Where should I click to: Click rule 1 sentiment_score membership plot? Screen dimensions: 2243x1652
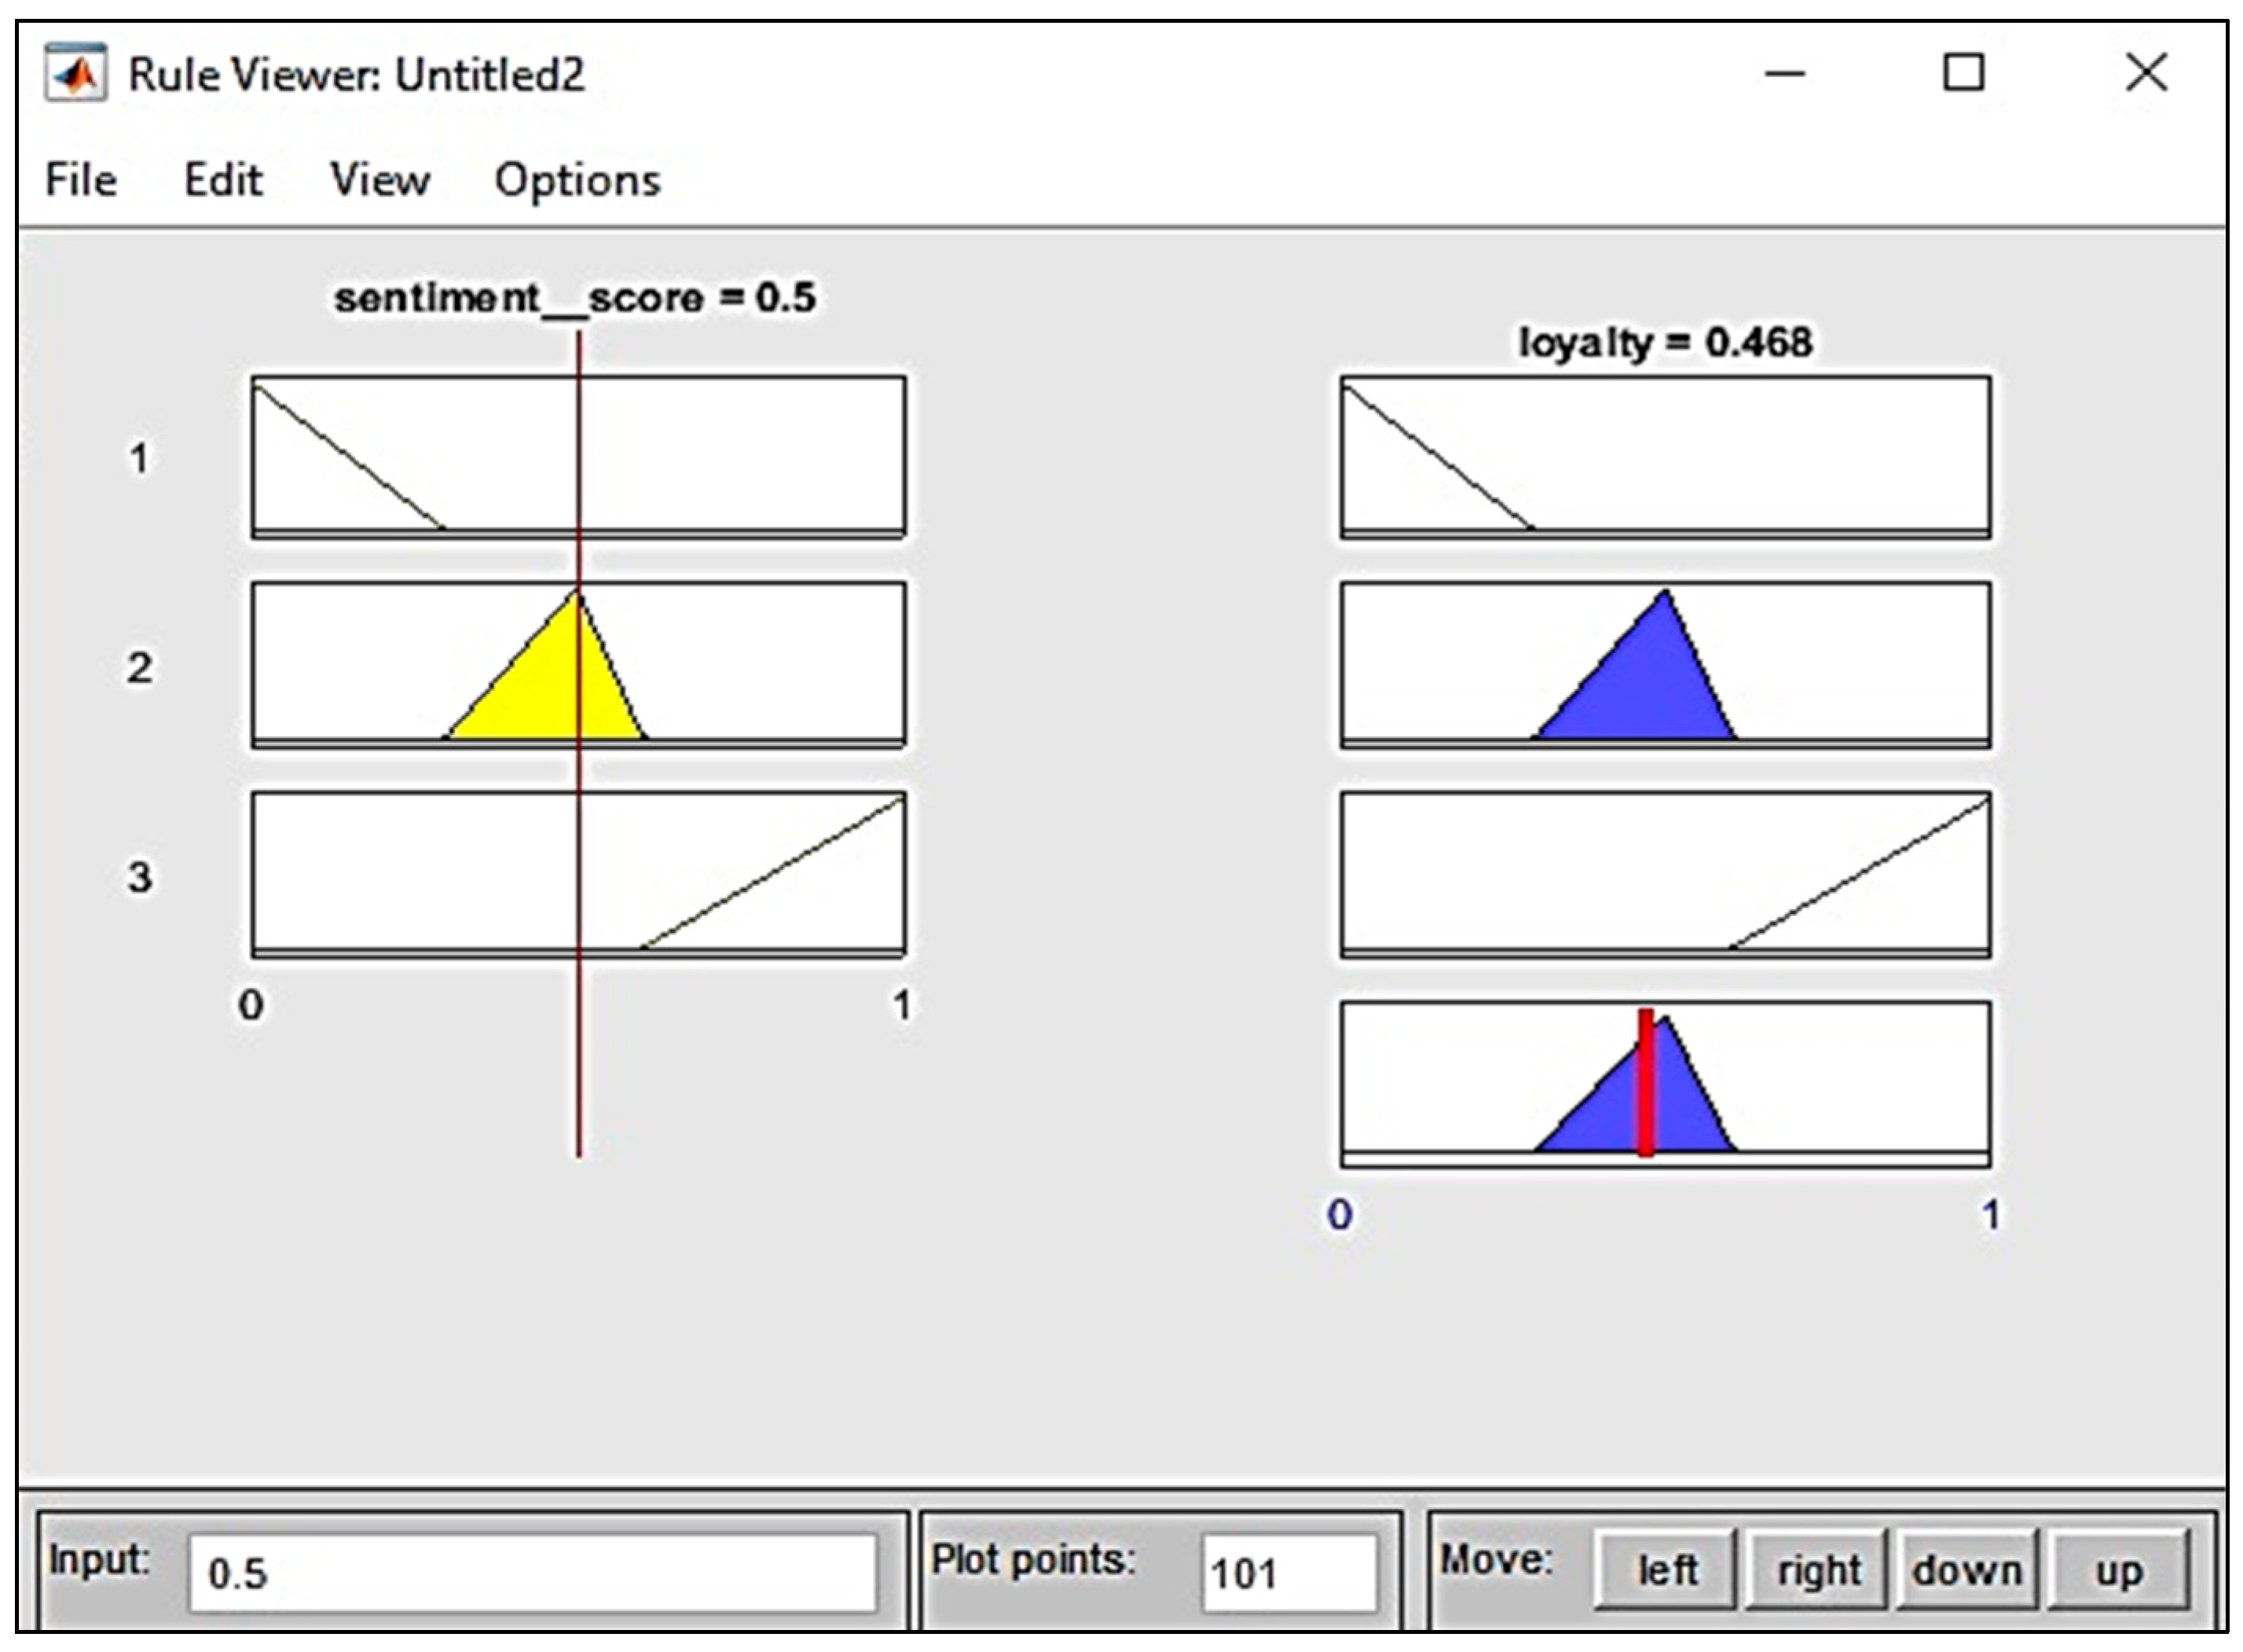579,457
